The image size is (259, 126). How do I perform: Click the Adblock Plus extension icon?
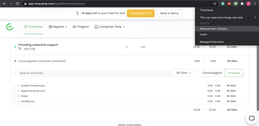(229, 4)
